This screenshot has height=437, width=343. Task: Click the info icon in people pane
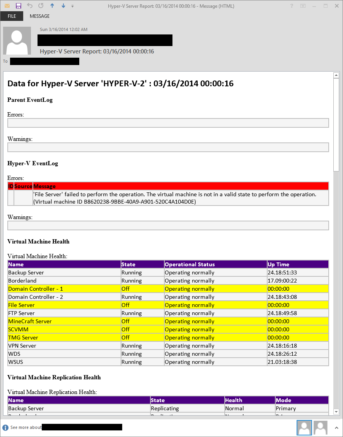pyautogui.click(x=5, y=428)
